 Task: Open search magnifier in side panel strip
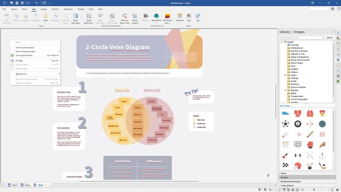pyautogui.click(x=338, y=65)
